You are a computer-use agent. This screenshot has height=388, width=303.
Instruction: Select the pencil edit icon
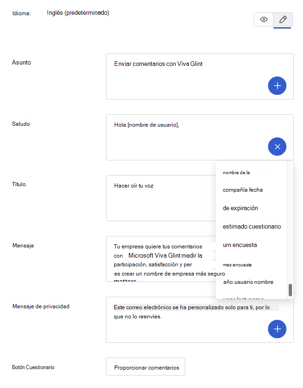point(282,19)
